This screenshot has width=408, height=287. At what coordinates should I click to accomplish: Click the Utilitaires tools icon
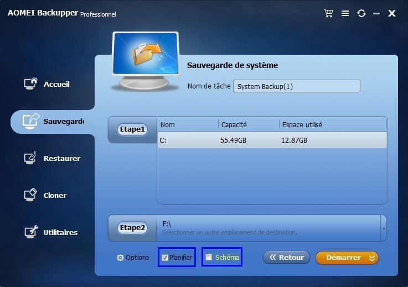[x=31, y=232]
